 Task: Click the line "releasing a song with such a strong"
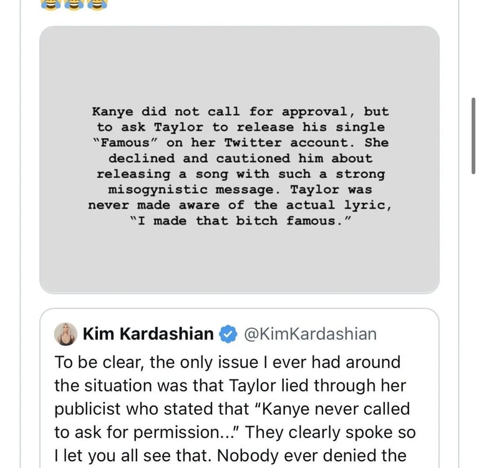pyautogui.click(x=240, y=174)
